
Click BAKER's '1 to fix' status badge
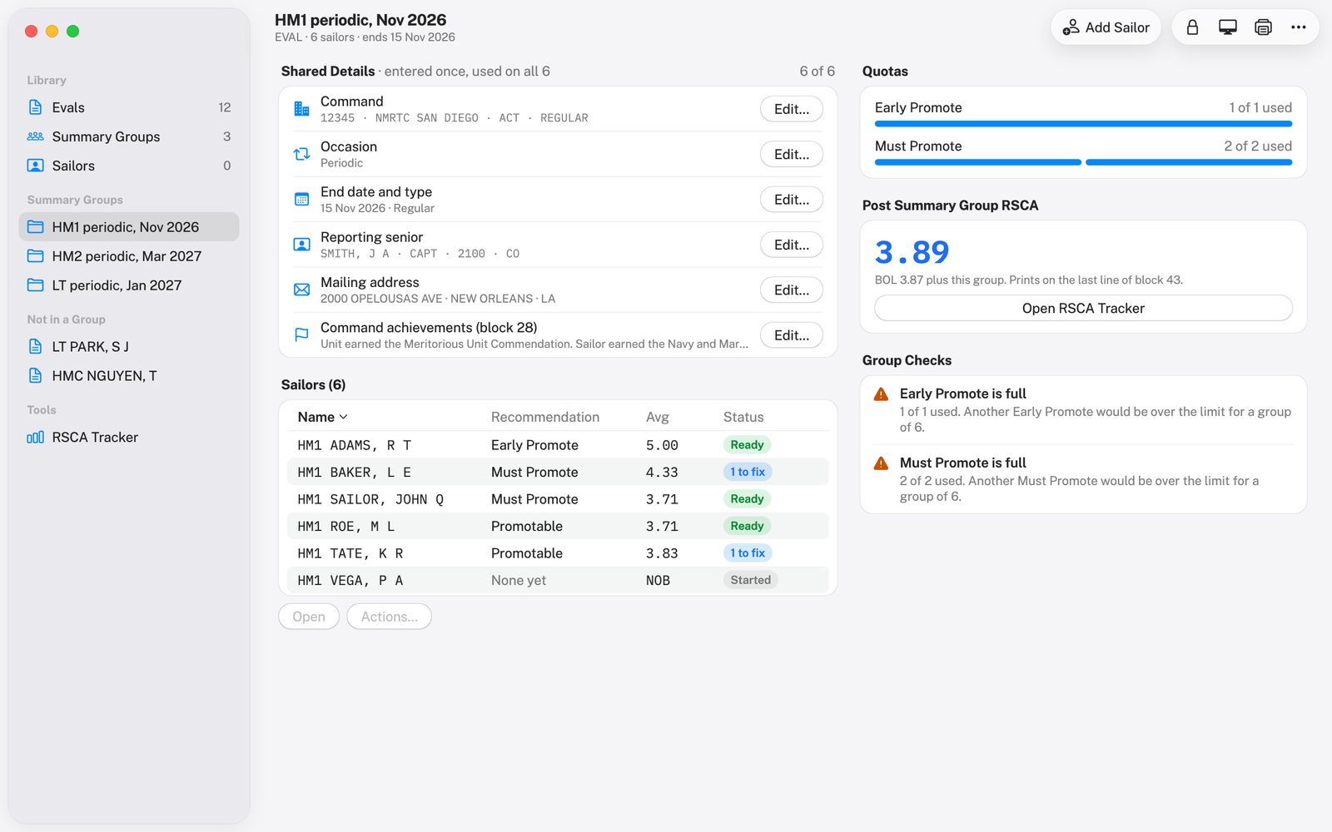coord(748,472)
